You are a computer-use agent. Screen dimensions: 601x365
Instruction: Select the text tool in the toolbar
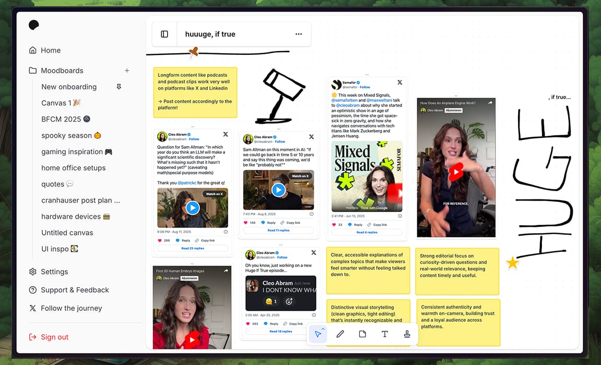click(385, 334)
